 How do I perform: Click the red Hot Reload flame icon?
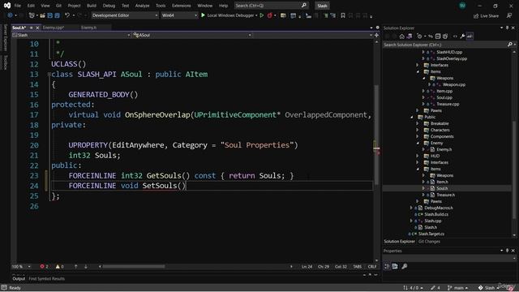(270, 15)
